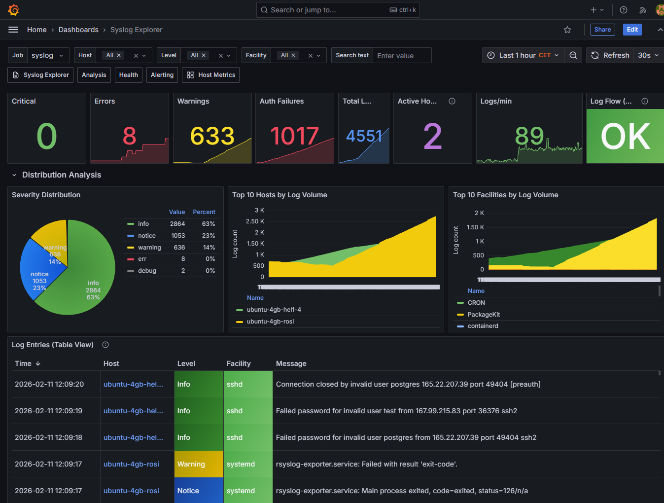Viewport: 664px width, 503px height.
Task: Click the zoom-out time range magnifier icon
Action: point(573,55)
